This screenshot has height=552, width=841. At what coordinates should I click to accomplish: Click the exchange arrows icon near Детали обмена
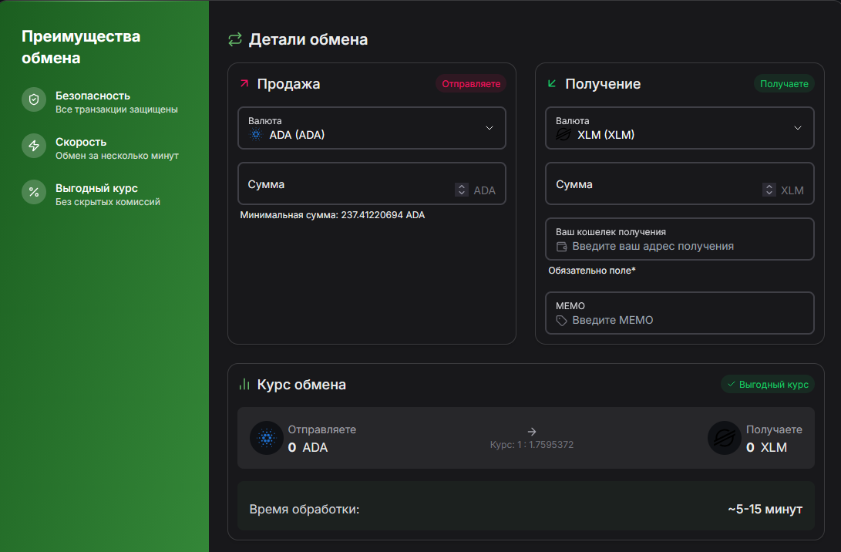tap(235, 39)
